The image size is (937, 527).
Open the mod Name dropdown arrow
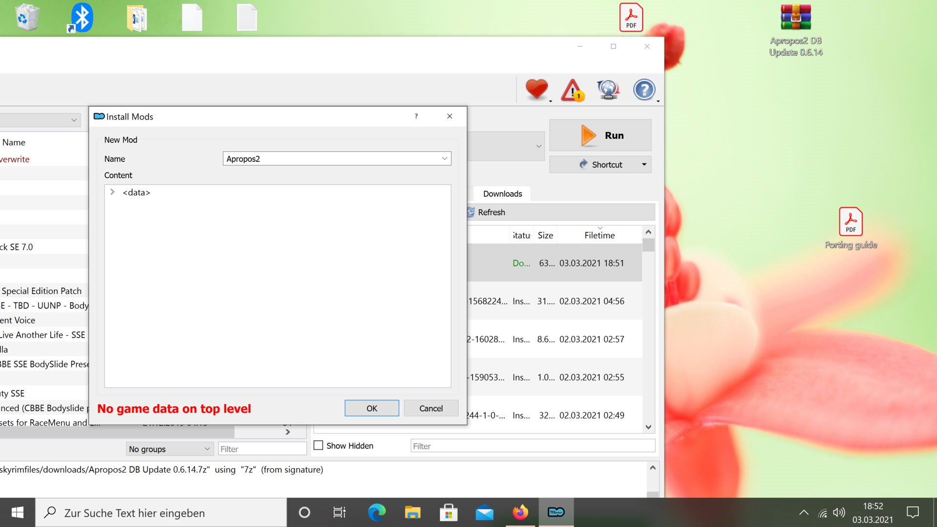coord(445,159)
